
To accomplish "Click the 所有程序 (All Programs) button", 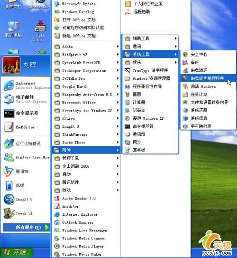I will pyautogui.click(x=26, y=228).
